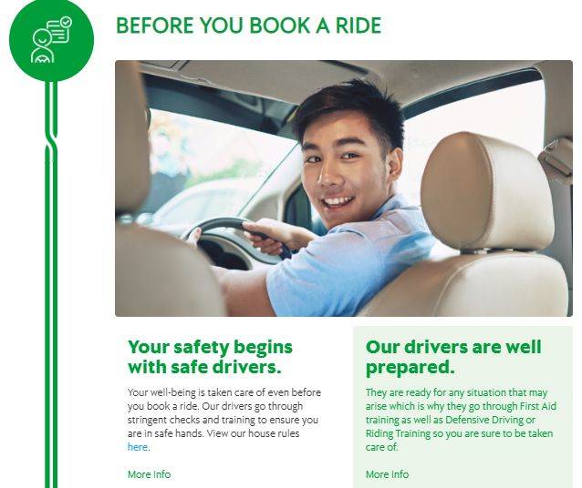The height and width of the screenshot is (488, 582).
Task: Click the bend in the green timeline
Action: tap(52, 139)
